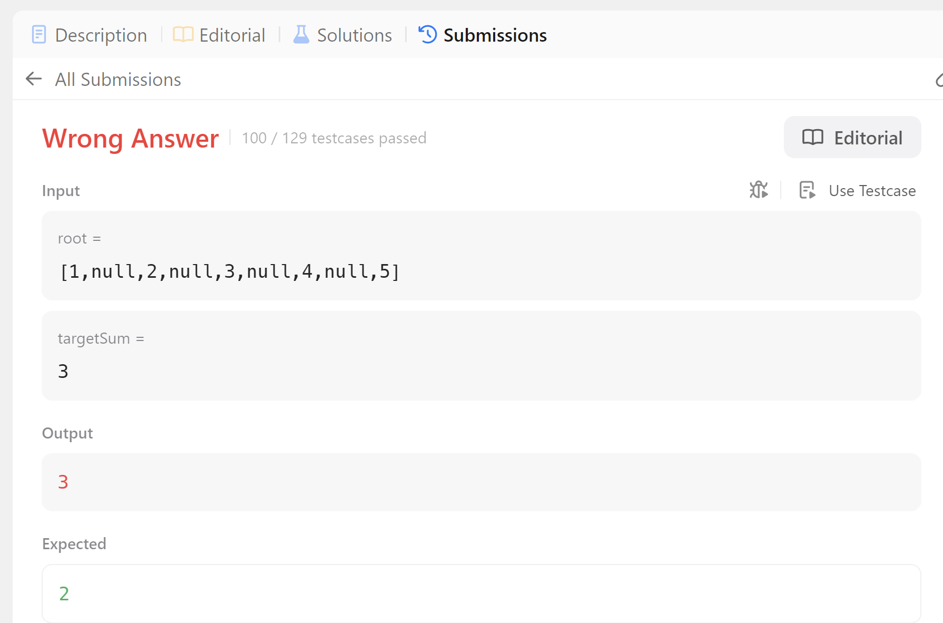Click the partially visible link icon at right edge
Image resolution: width=943 pixels, height=623 pixels.
[x=939, y=80]
